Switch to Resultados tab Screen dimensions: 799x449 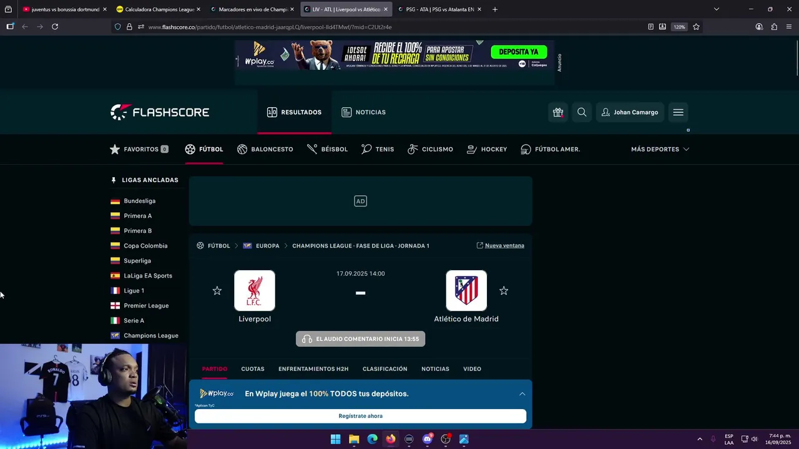coord(294,112)
